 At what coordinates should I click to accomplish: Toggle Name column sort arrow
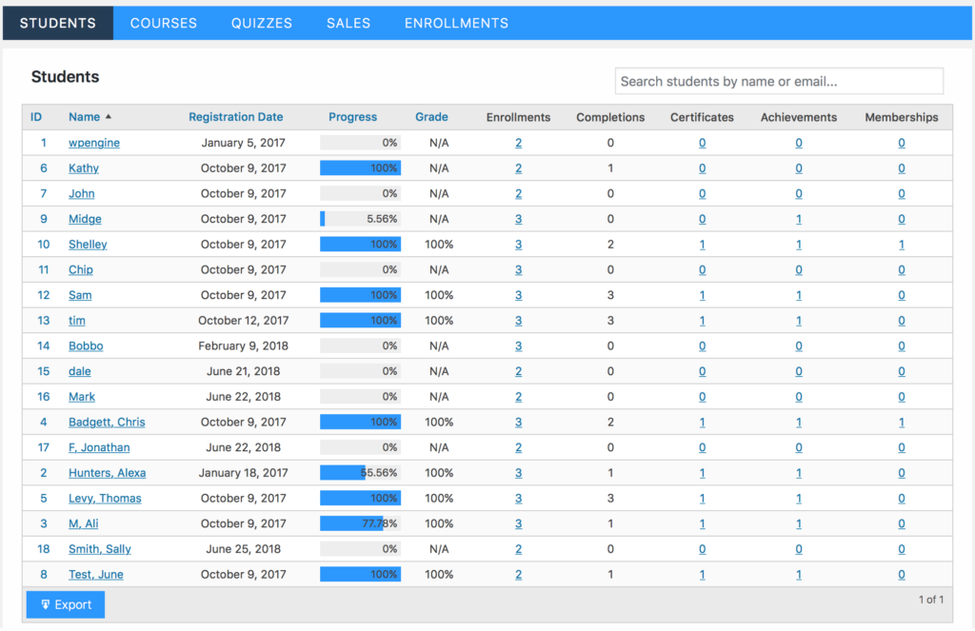pyautogui.click(x=109, y=117)
